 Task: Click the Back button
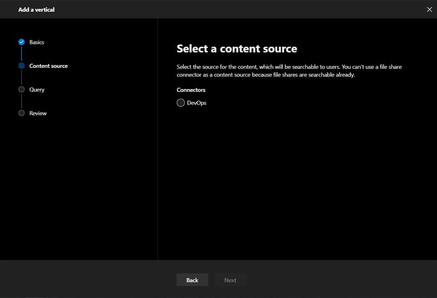tap(192, 280)
